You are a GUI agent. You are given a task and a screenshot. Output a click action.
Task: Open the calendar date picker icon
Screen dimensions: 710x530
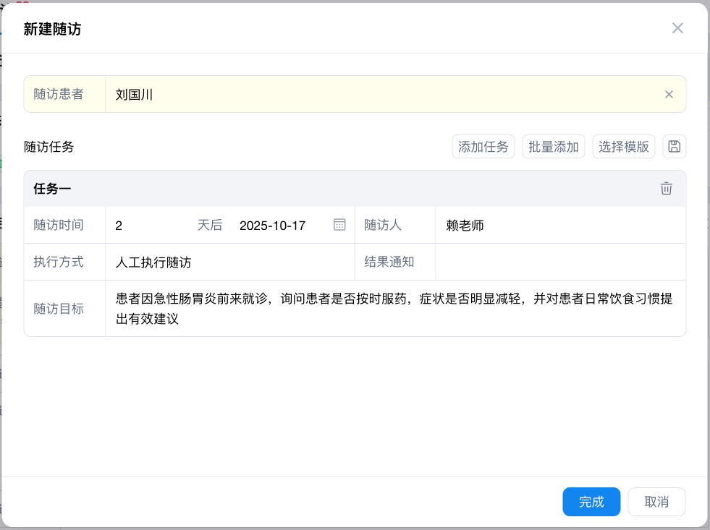click(x=339, y=225)
